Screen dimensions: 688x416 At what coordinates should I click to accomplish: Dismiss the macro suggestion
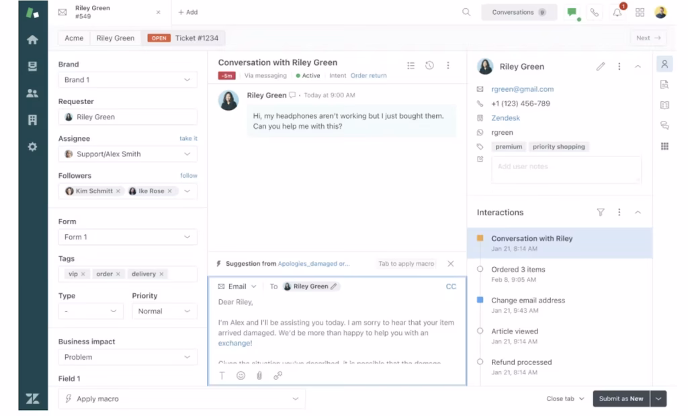point(451,264)
